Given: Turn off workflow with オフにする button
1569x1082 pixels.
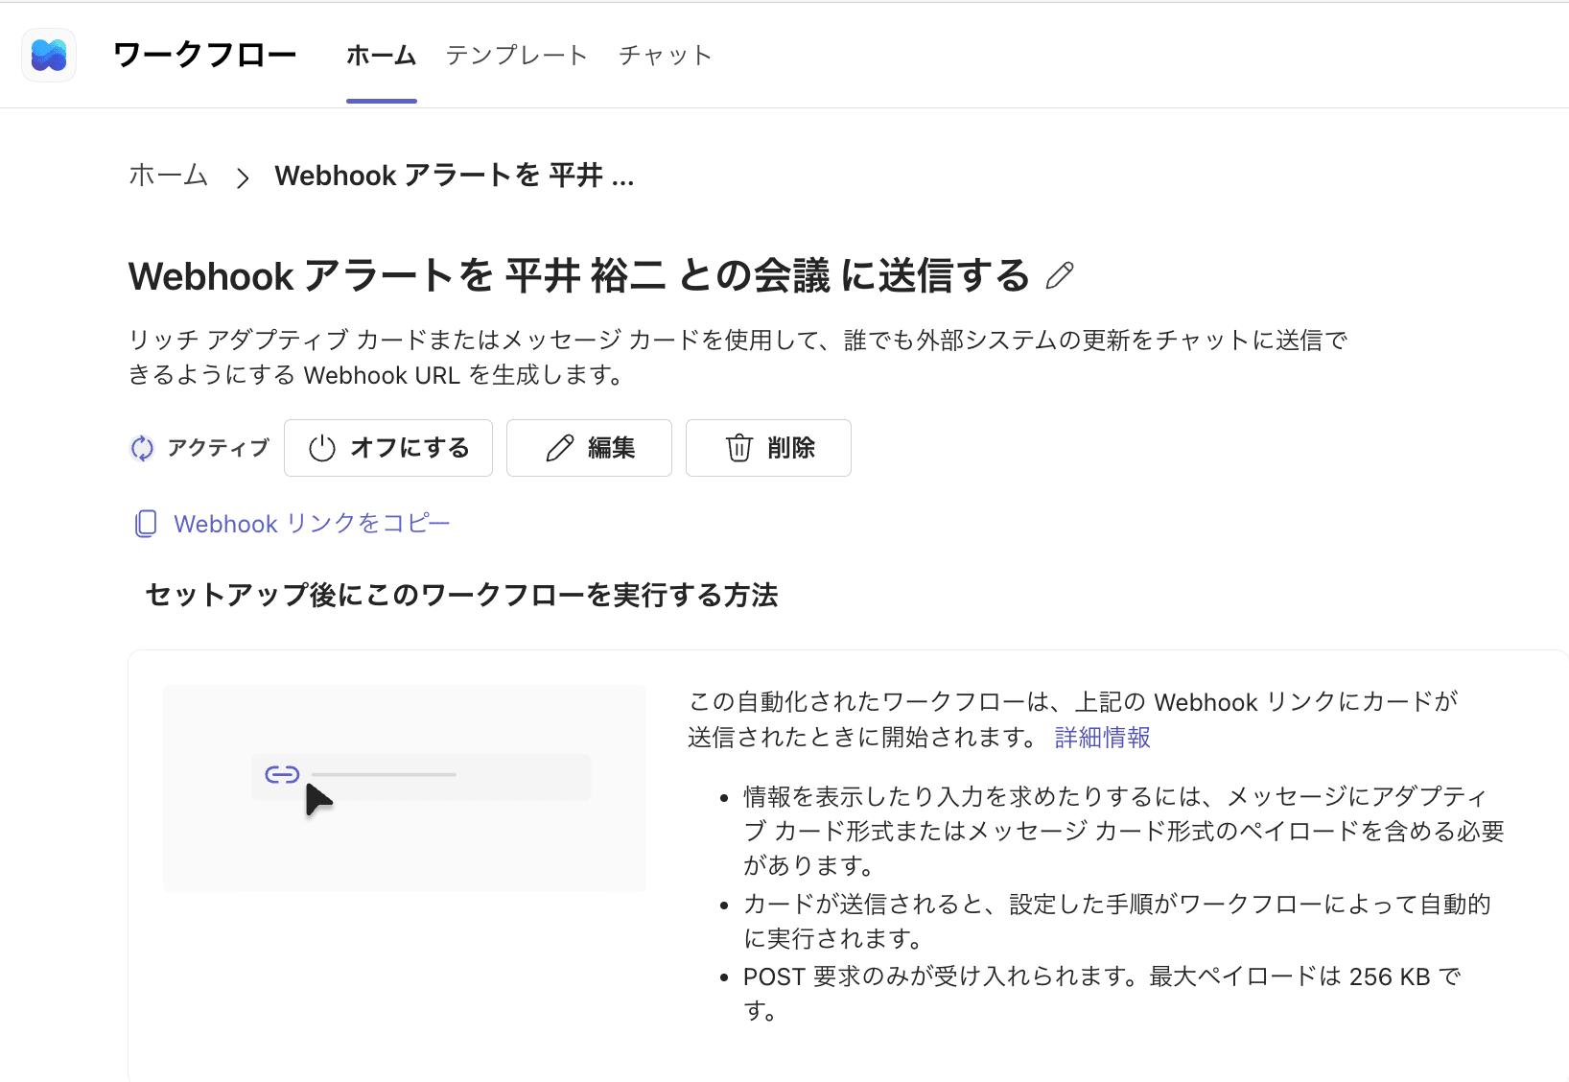Looking at the screenshot, I should click(388, 448).
